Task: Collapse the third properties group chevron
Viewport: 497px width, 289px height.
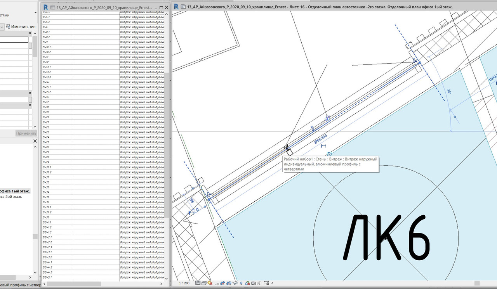Action: [x=30, y=106]
